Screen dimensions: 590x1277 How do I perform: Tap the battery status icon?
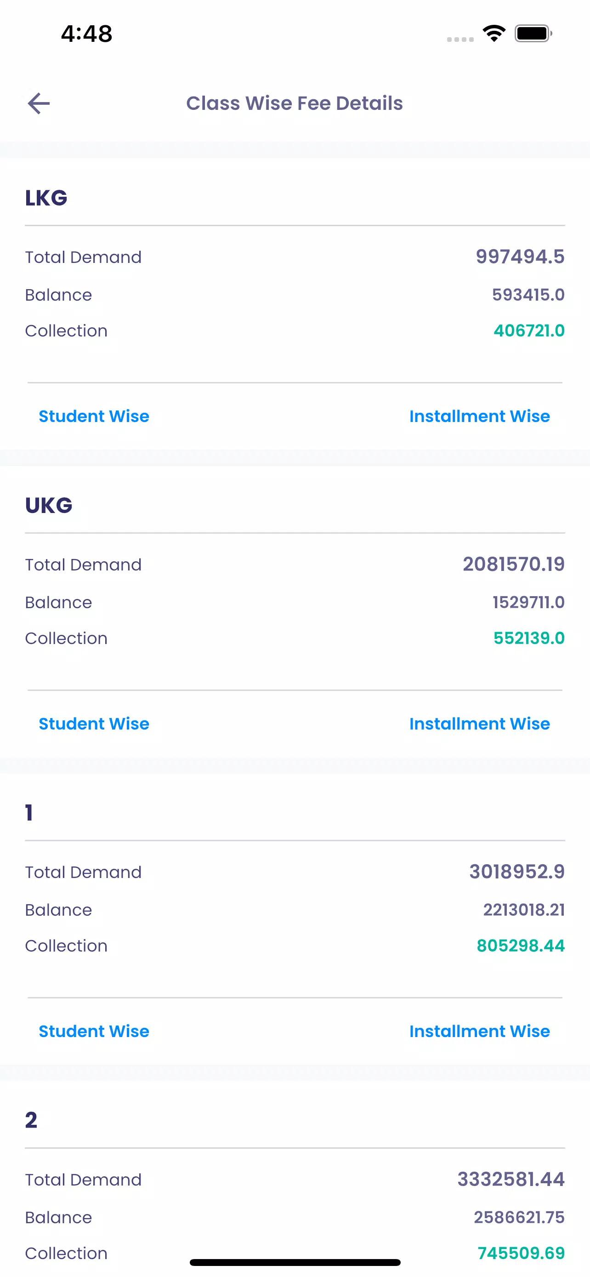coord(533,33)
